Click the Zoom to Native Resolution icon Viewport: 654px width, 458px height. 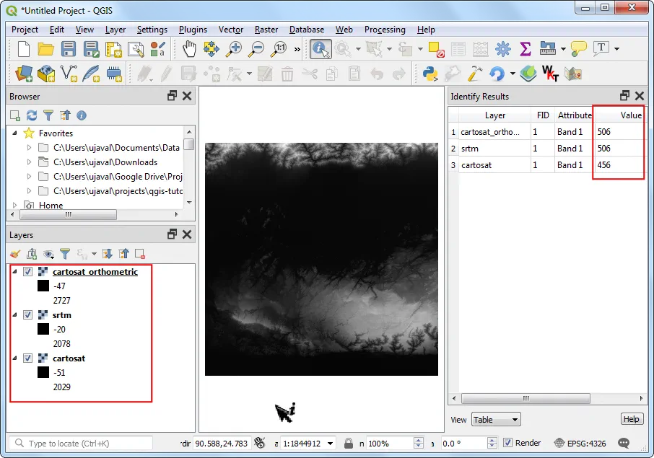(x=278, y=49)
